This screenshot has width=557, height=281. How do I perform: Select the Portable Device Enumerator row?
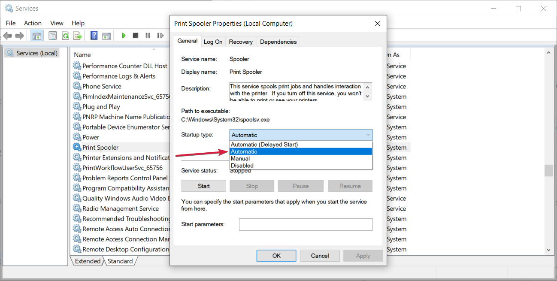click(x=121, y=127)
